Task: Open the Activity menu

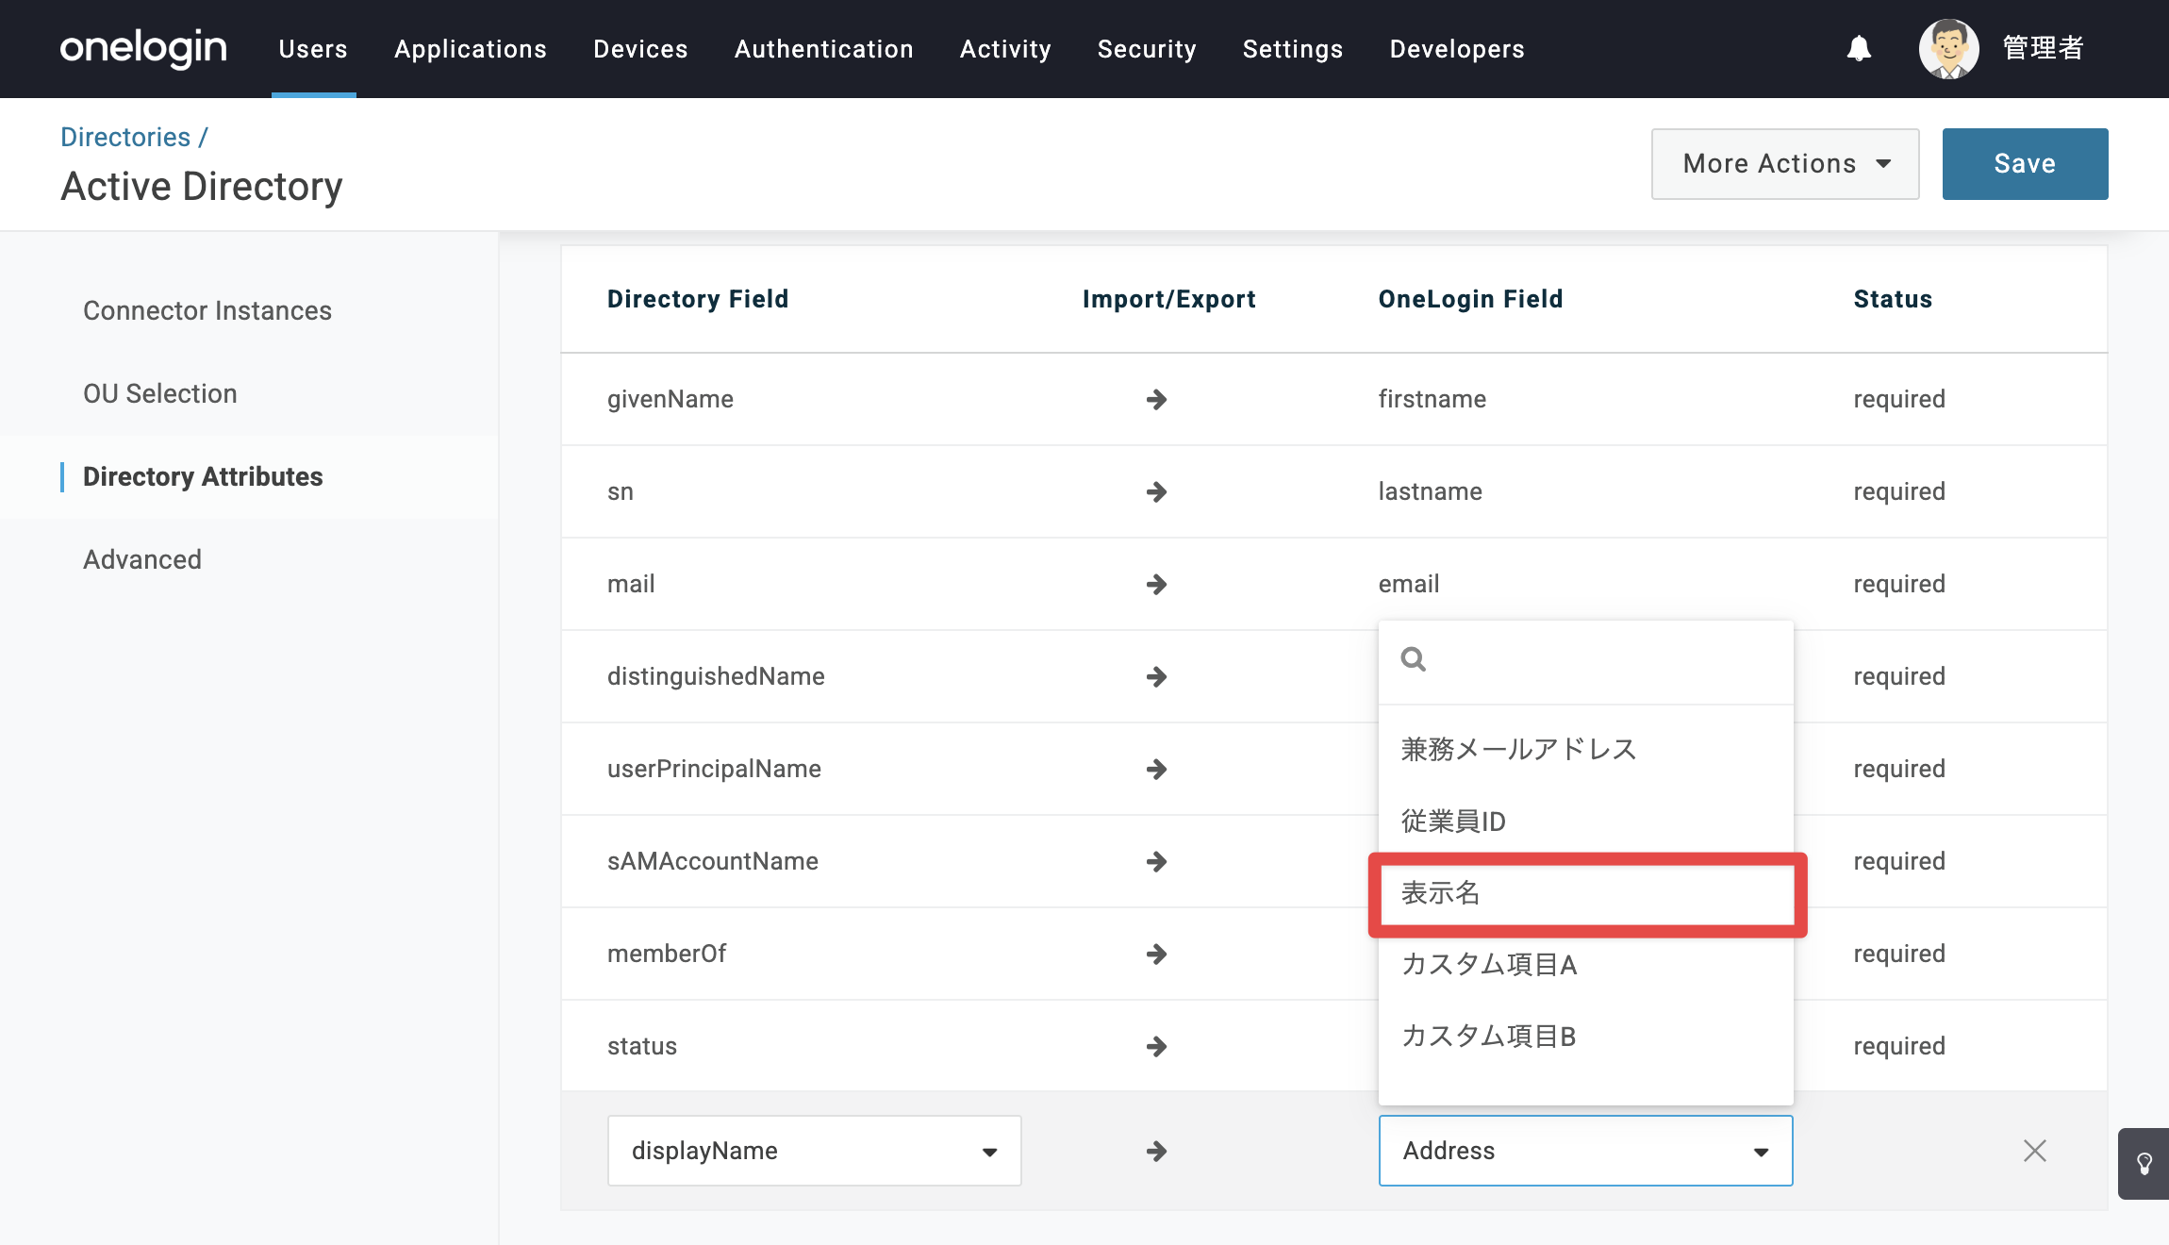Action: point(1005,49)
